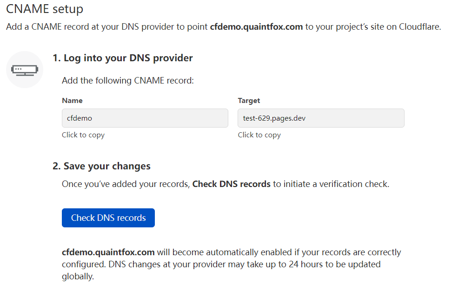
Task: Click the Target label above pages.dev field
Action: pyautogui.click(x=249, y=101)
